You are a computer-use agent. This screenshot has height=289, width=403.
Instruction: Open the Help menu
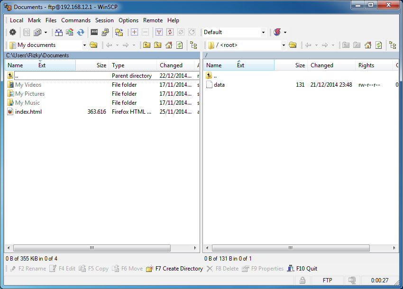pos(173,20)
